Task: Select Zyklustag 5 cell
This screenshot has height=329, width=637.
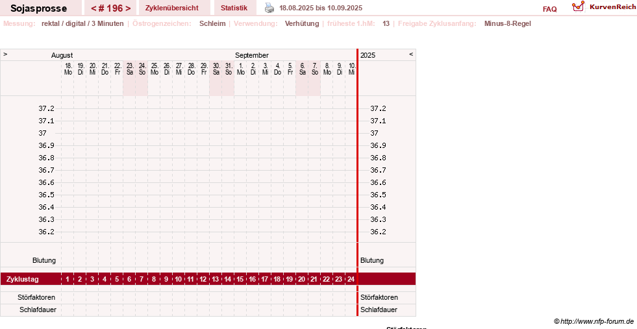Action: [x=117, y=279]
